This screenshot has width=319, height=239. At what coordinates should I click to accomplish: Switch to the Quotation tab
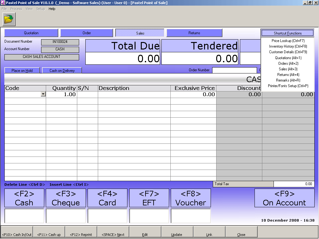click(31, 33)
